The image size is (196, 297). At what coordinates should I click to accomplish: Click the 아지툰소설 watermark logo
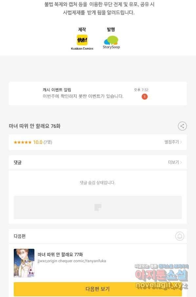coord(161,275)
